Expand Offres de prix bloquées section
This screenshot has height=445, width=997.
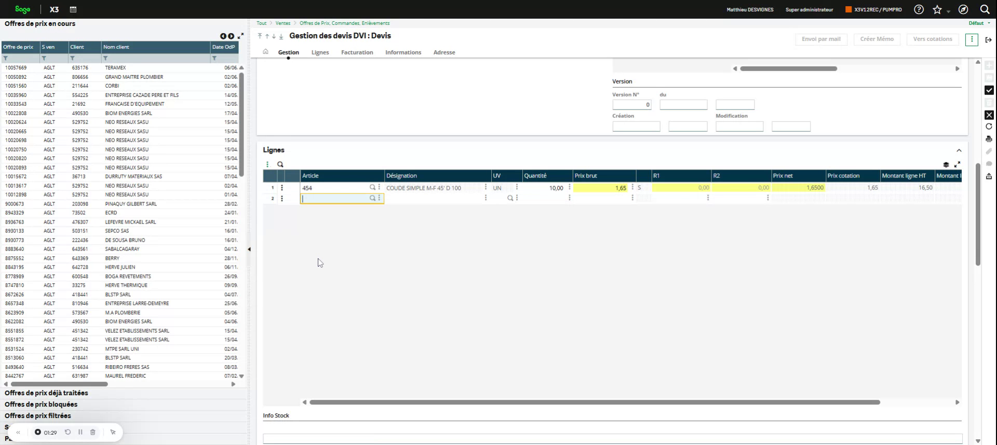pos(41,405)
